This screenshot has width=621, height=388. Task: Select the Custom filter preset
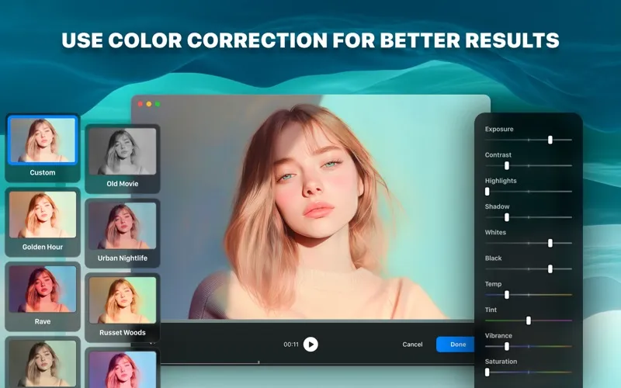pyautogui.click(x=43, y=147)
